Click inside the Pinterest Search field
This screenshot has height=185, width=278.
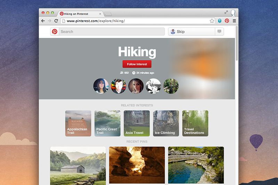point(111,32)
